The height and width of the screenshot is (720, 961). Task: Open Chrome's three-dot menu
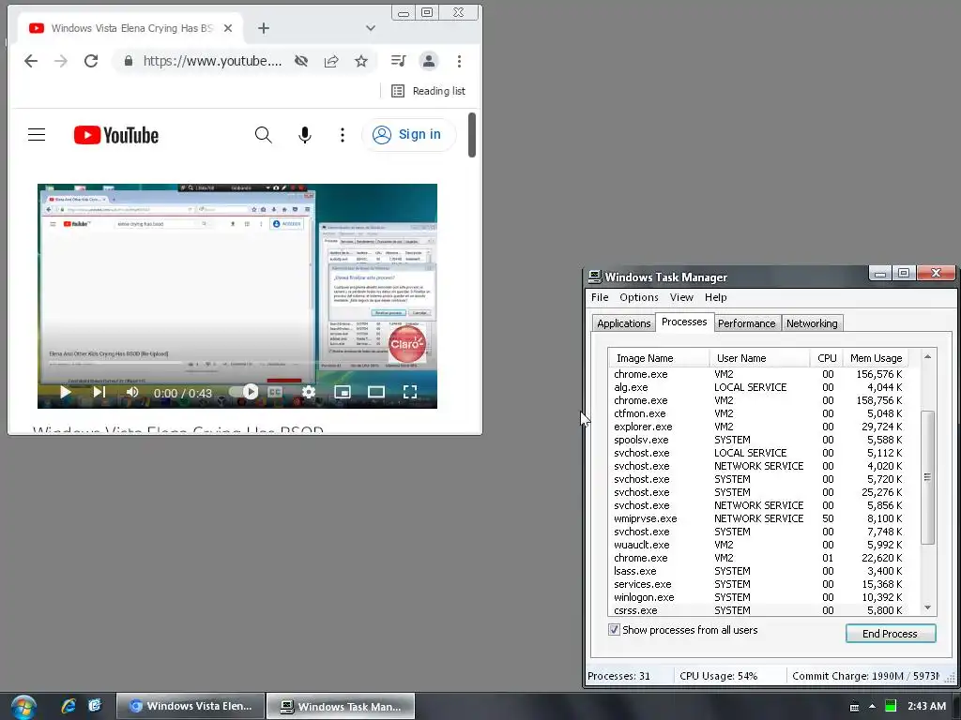pyautogui.click(x=459, y=61)
